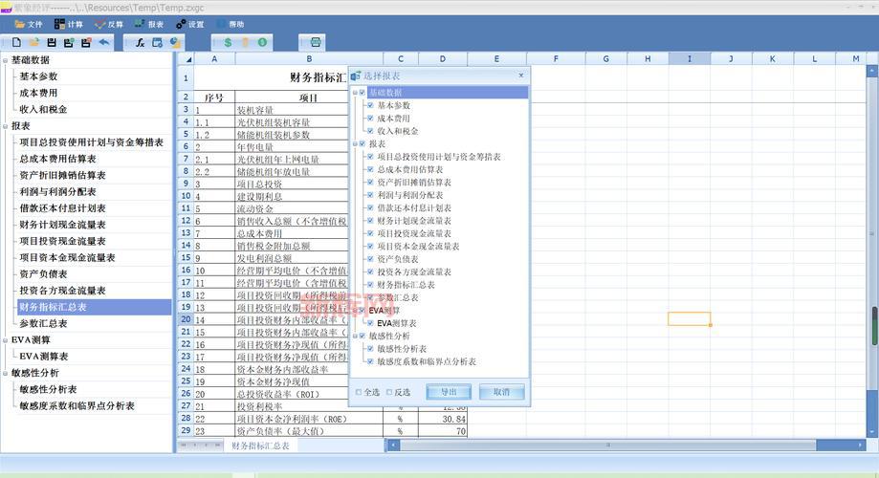Viewport: 879px width, 478px height.
Task: Collapse EVA测算 group in the left sidebar
Action: click(x=5, y=340)
